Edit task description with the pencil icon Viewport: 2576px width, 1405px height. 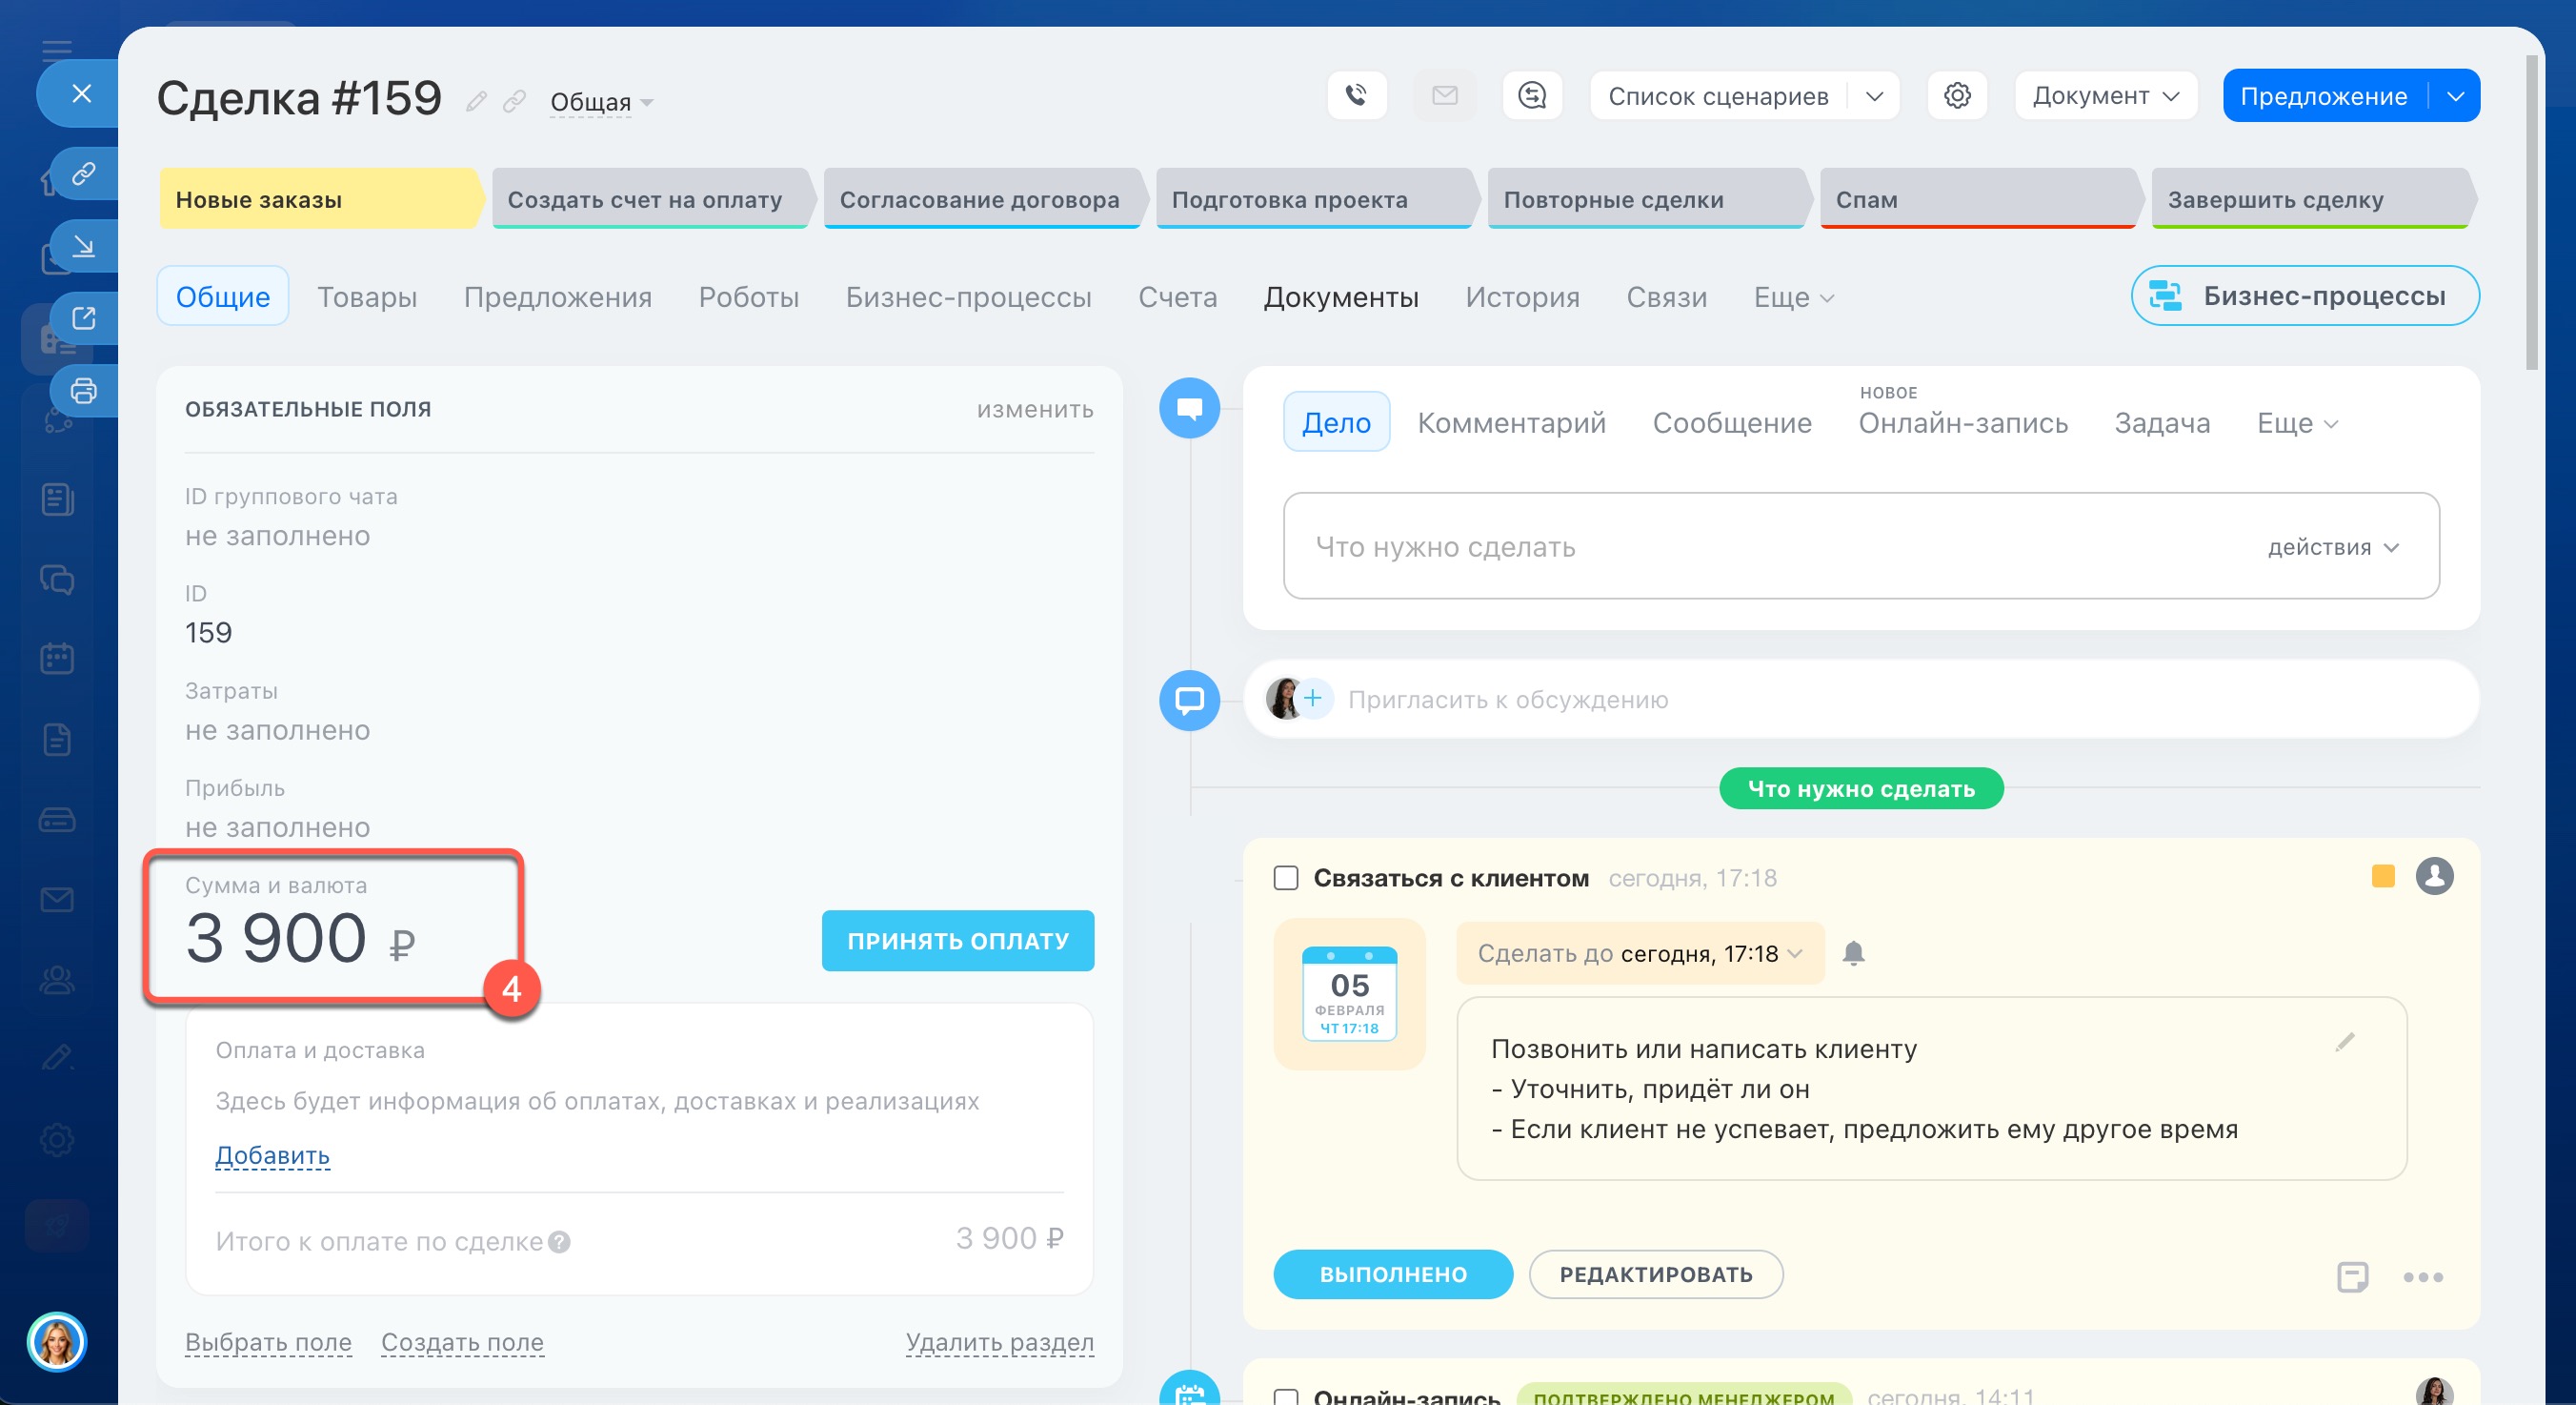pos(2344,1043)
